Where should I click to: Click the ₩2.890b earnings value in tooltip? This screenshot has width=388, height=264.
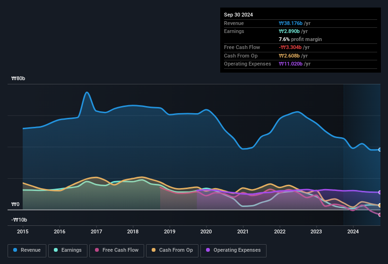[289, 31]
